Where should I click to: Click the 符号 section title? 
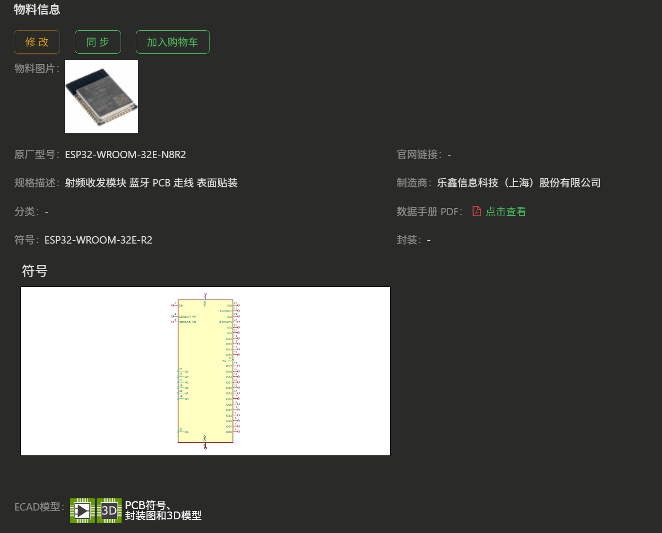tap(34, 271)
